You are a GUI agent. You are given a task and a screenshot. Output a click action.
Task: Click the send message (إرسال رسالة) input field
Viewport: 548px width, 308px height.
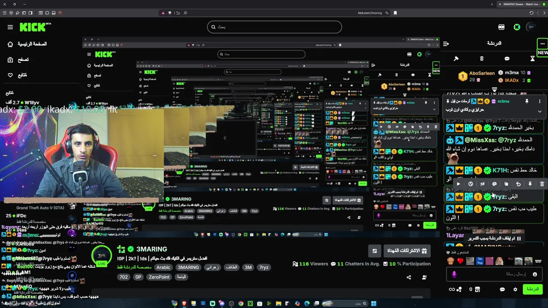tap(494, 274)
